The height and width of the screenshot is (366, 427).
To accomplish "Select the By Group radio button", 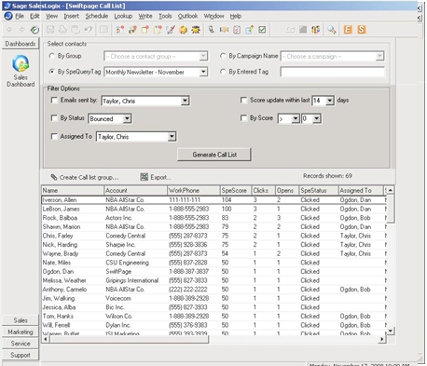I will pyautogui.click(x=52, y=56).
